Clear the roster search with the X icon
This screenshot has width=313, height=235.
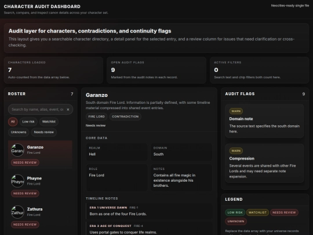pyautogui.click(x=68, y=110)
